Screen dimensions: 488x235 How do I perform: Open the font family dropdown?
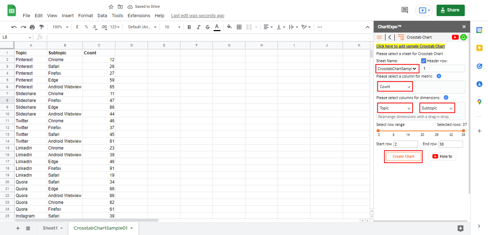(142, 27)
